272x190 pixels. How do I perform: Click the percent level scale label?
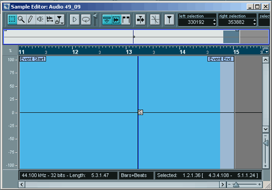(10, 51)
